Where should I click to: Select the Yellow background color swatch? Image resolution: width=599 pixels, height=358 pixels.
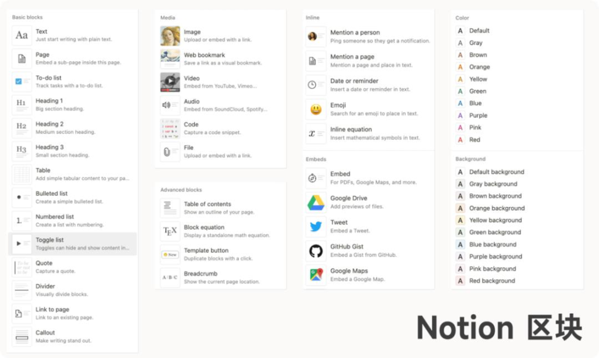click(460, 220)
